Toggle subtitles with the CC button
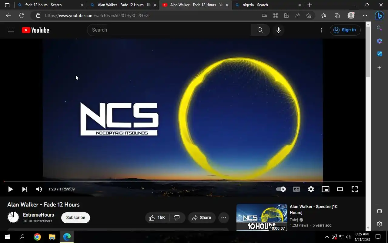This screenshot has height=243, width=388. point(296,189)
